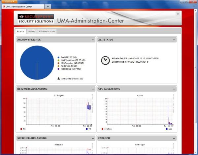198x155 pixels.
Task: Open the Status tab
Action: pos(20,31)
